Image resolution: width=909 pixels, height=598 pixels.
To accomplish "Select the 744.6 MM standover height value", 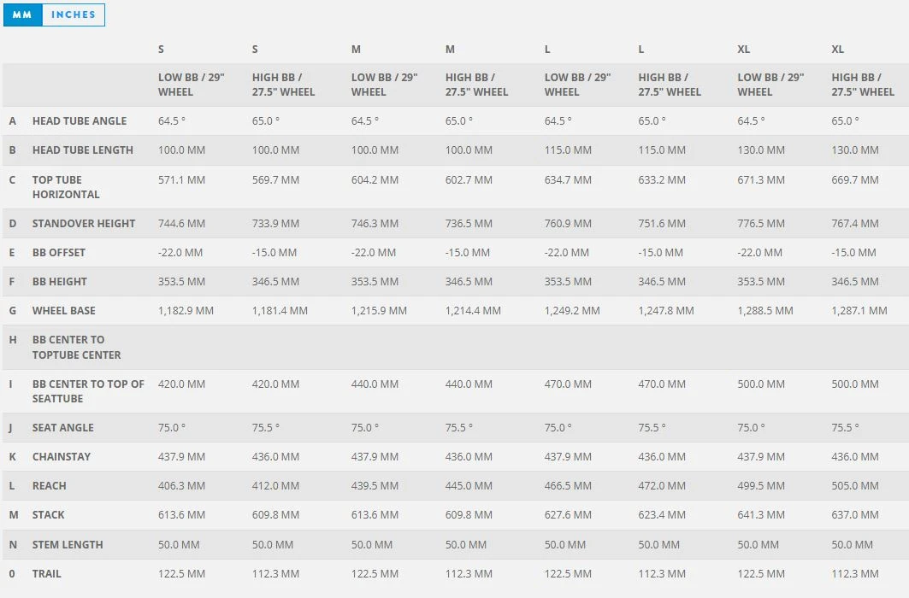I will click(x=182, y=224).
